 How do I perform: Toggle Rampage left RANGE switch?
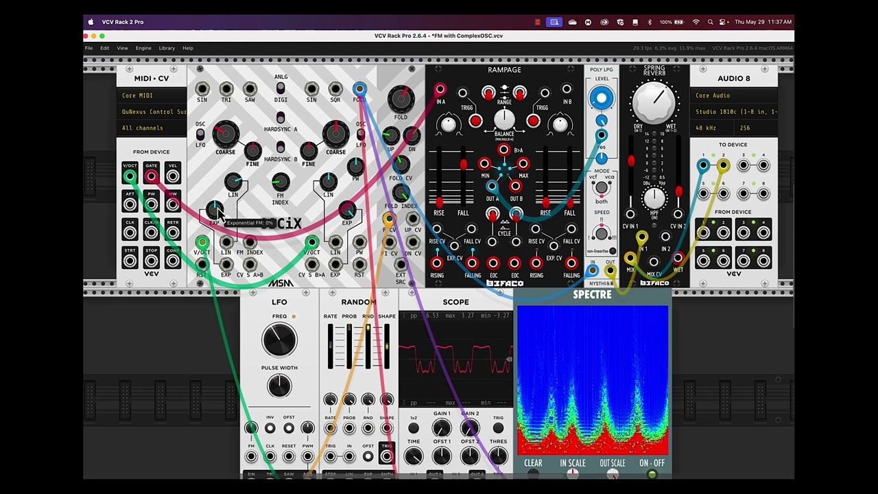(488, 93)
